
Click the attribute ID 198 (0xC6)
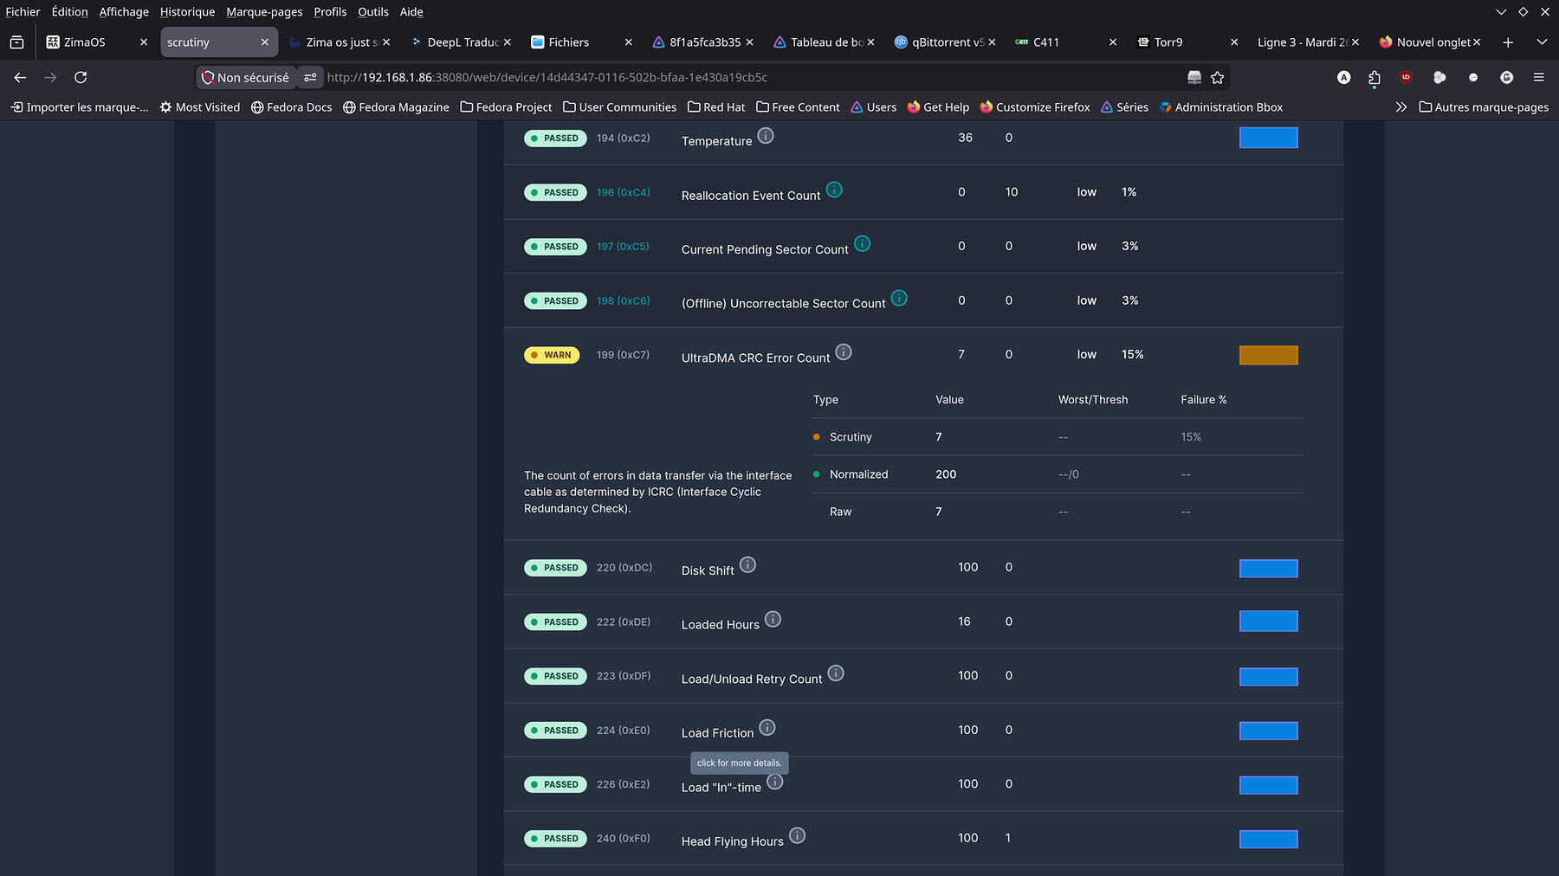(x=623, y=300)
